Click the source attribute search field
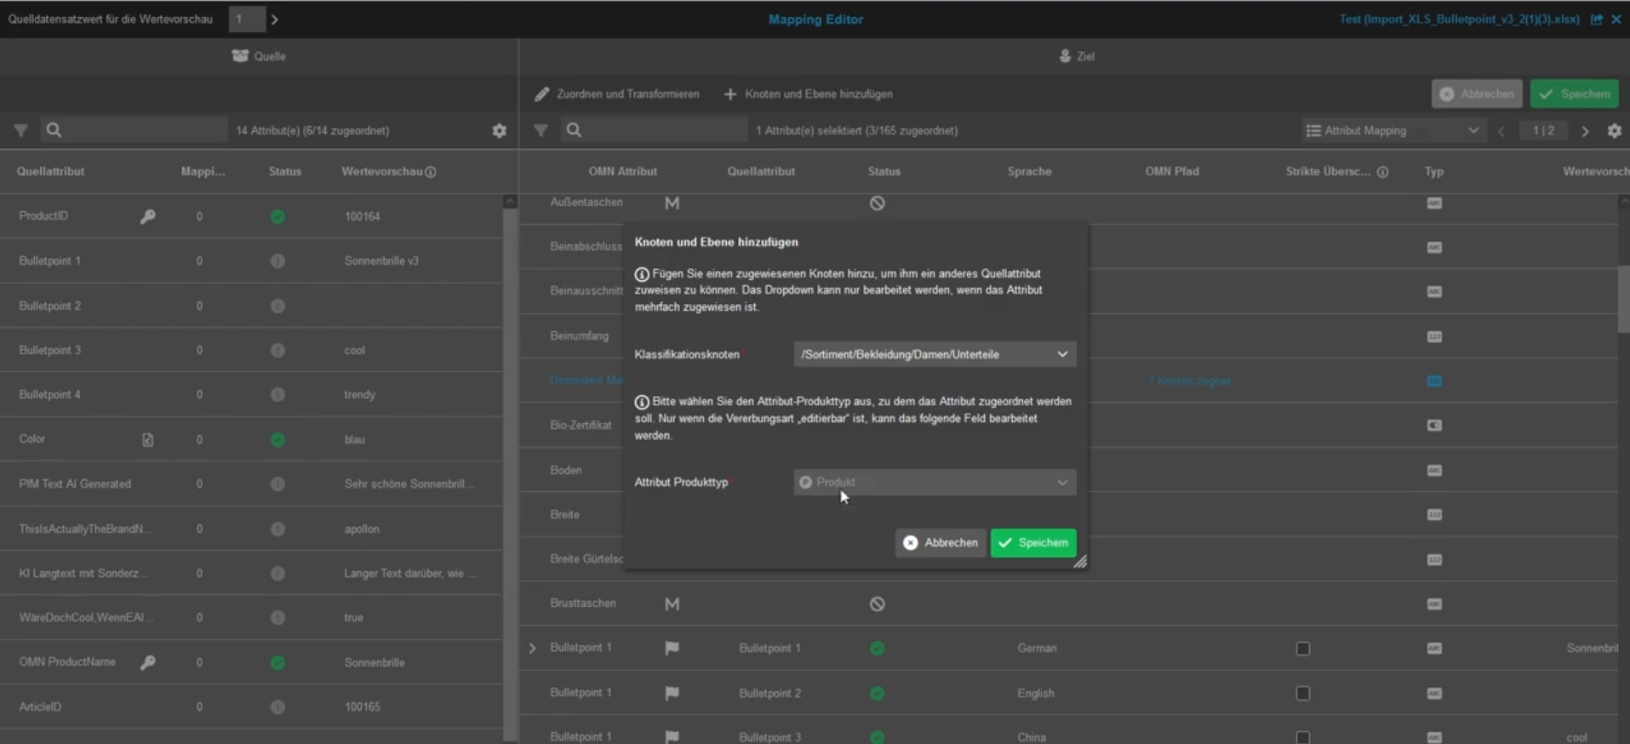The image size is (1630, 744). pyautogui.click(x=136, y=130)
